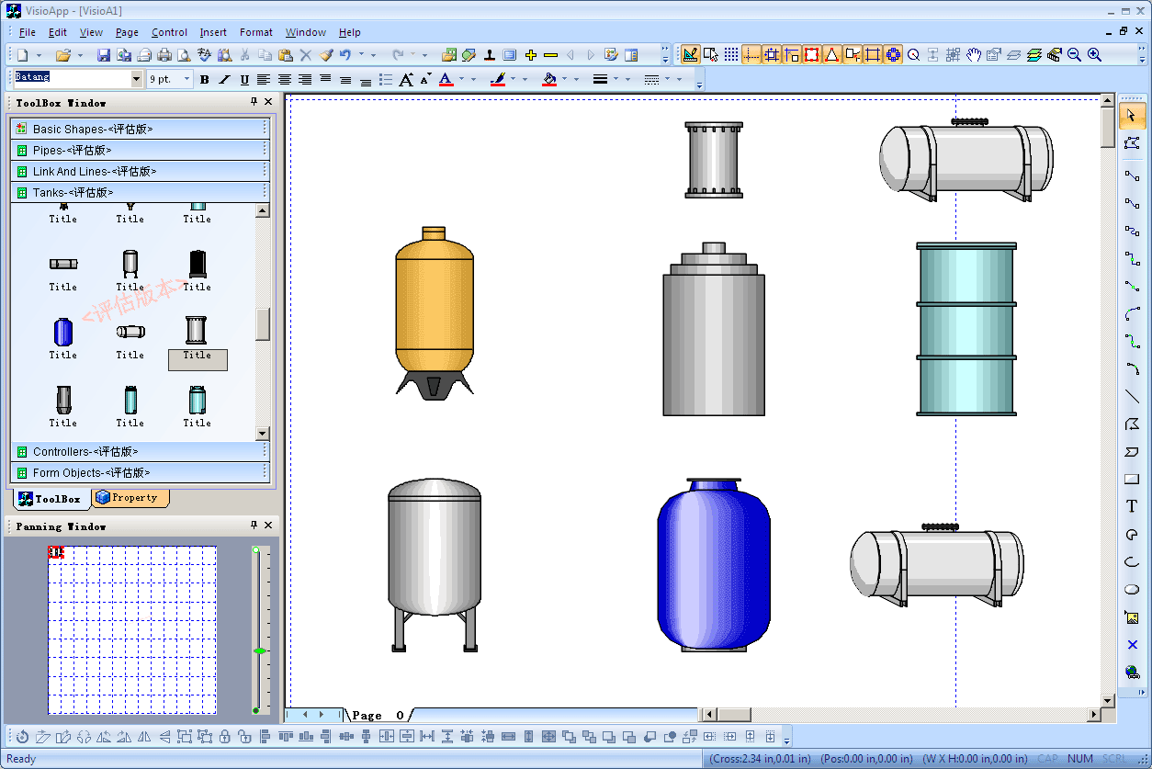Switch to the Property tab
The width and height of the screenshot is (1152, 769).
[x=130, y=498]
